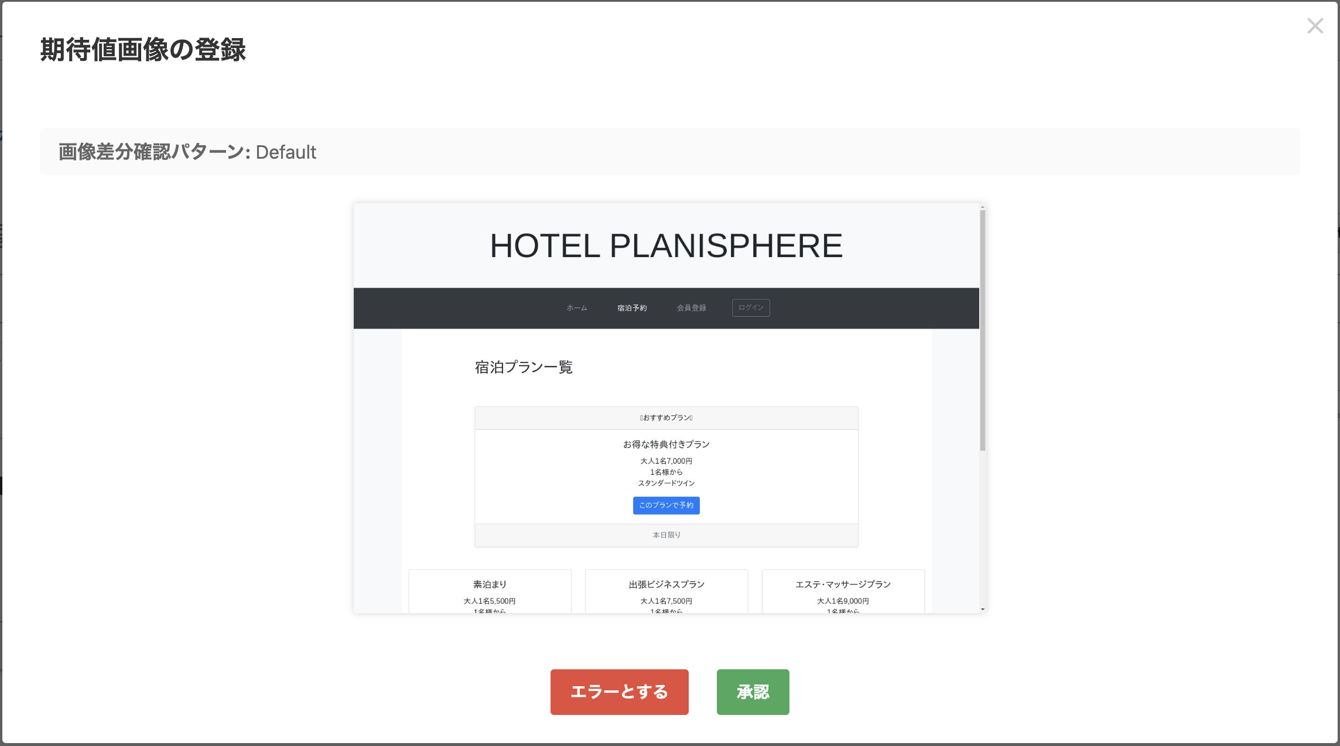This screenshot has height=746, width=1340.
Task: Close the expected image registration dialog
Action: [x=1315, y=26]
